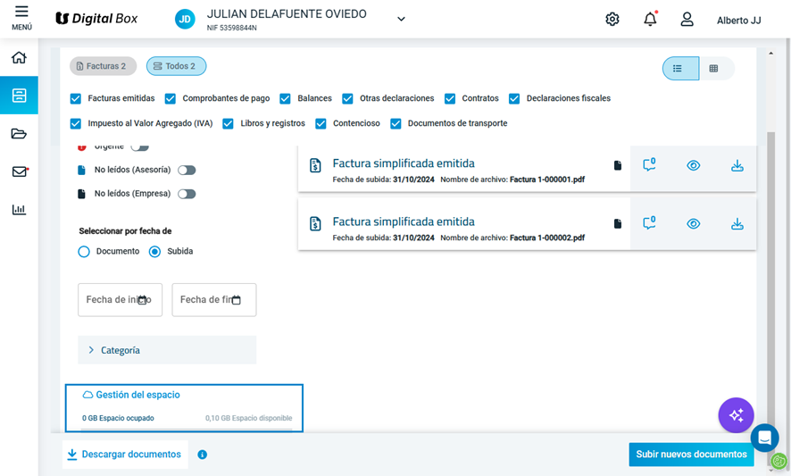Open comments for Factura 1-000002.pdf
The image size is (791, 476).
tap(649, 223)
